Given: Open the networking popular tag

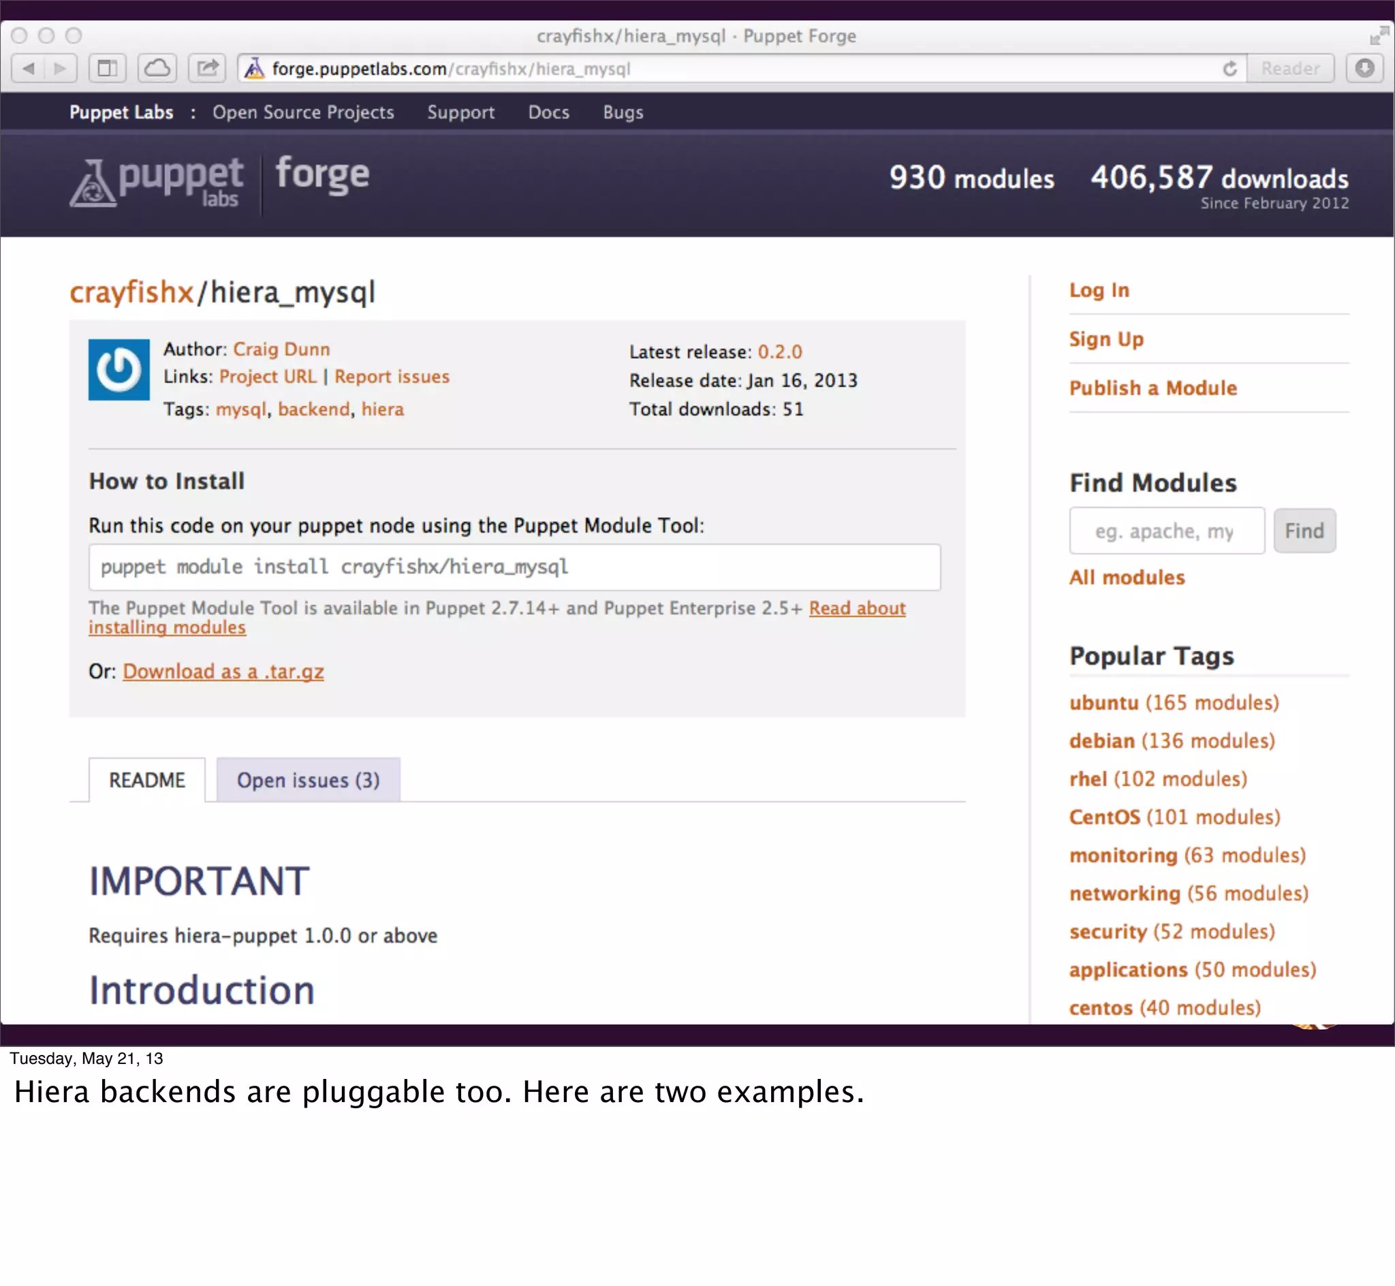Looking at the screenshot, I should pyautogui.click(x=1125, y=894).
